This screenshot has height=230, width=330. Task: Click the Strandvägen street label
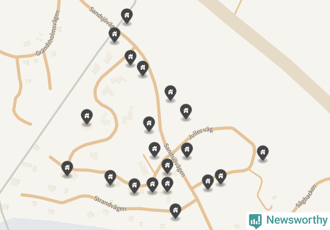pos(110,204)
